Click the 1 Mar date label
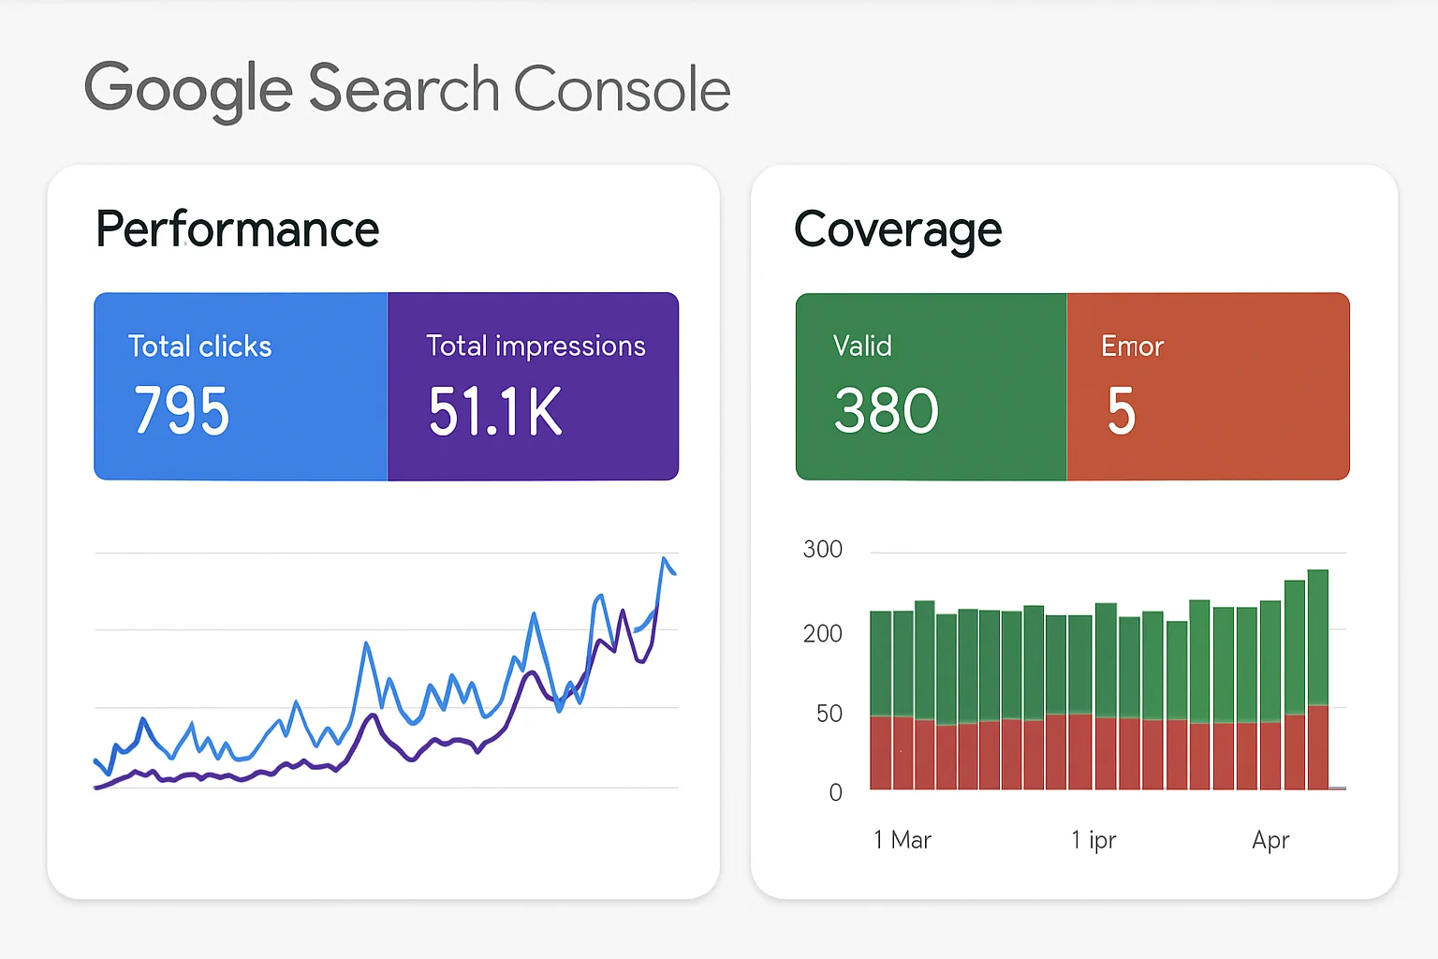Image resolution: width=1438 pixels, height=959 pixels. pyautogui.click(x=902, y=840)
